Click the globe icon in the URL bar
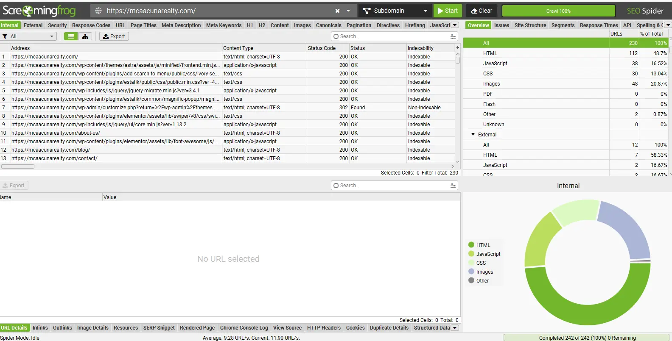Screen dimensions: 672x341 pos(98,11)
